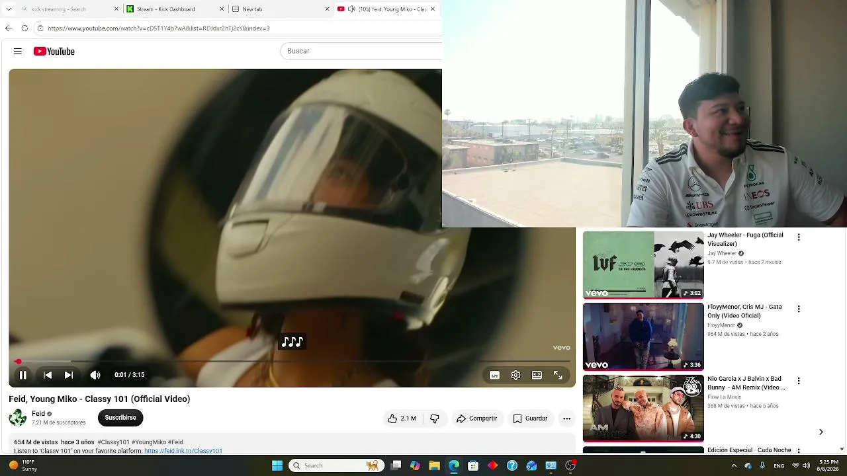Screen dimensions: 847x476
Task: Open Microsoft Edge from the taskbar
Action: pyautogui.click(x=454, y=465)
